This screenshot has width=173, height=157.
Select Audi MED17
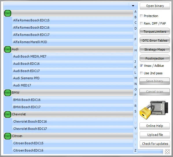73,86
